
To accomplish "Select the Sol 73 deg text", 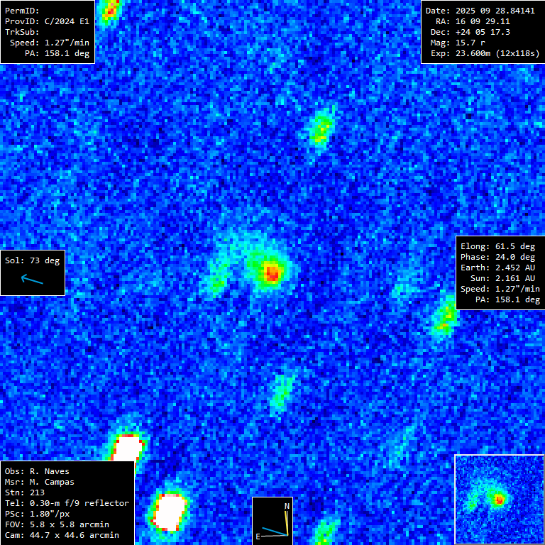I will pyautogui.click(x=33, y=260).
